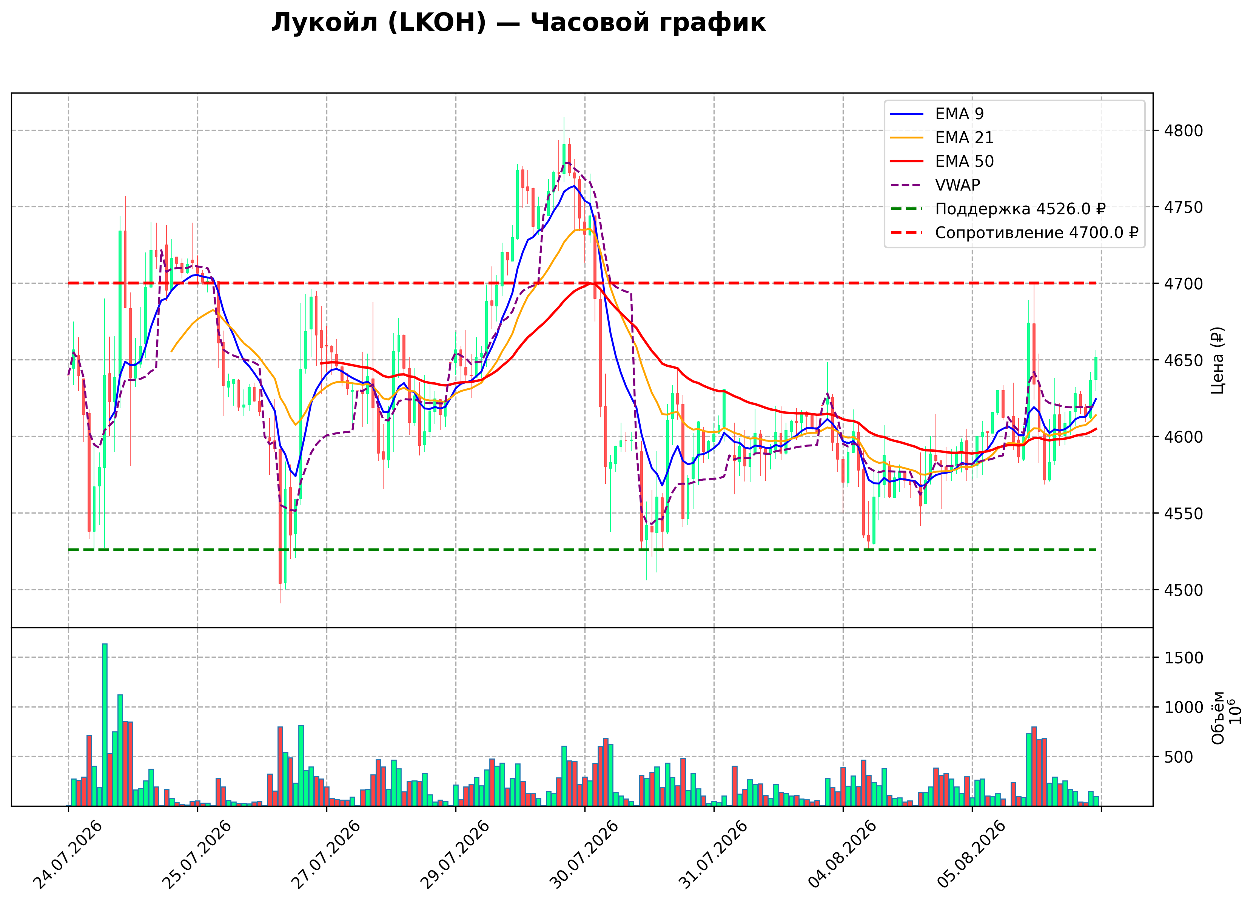This screenshot has width=1256, height=903.
Task: Click the date label 30.07.2026
Action: 584,854
